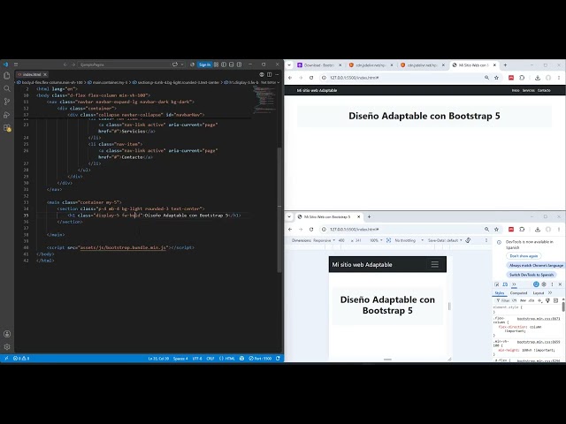Switch to the second cdn.jsdelivr.net tab

(x=423, y=65)
